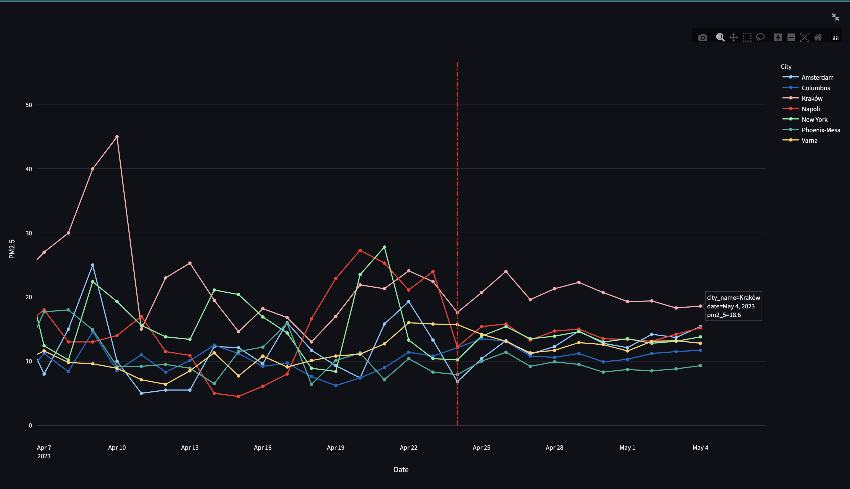Reset axes with the home icon

coord(818,38)
